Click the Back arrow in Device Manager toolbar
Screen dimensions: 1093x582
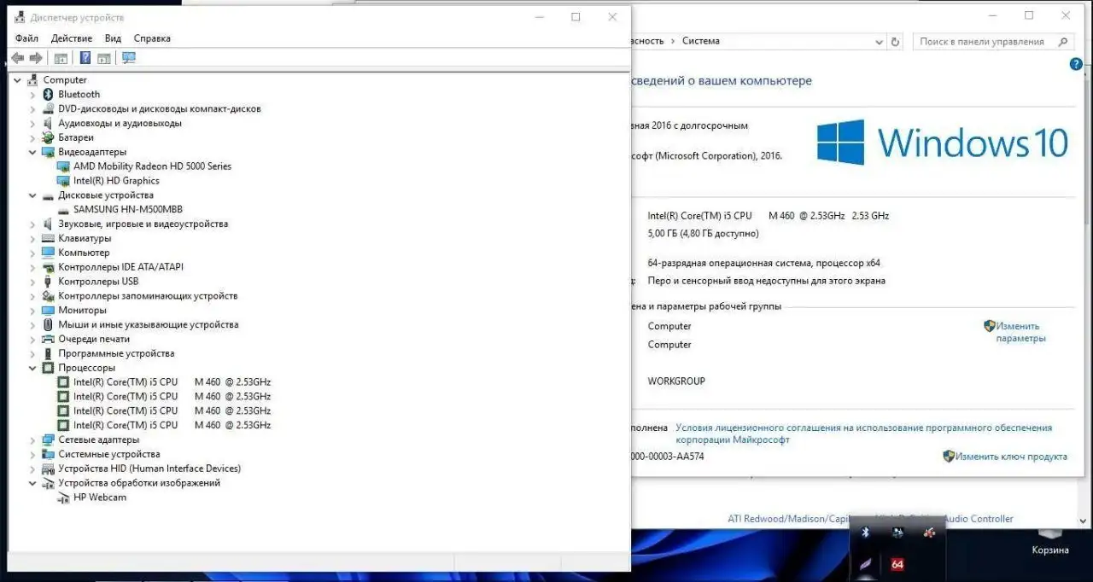pyautogui.click(x=18, y=58)
